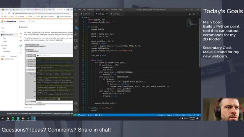Open Users in Stack Overflow sidebar
This screenshot has width=244, height=137.
click(5, 41)
